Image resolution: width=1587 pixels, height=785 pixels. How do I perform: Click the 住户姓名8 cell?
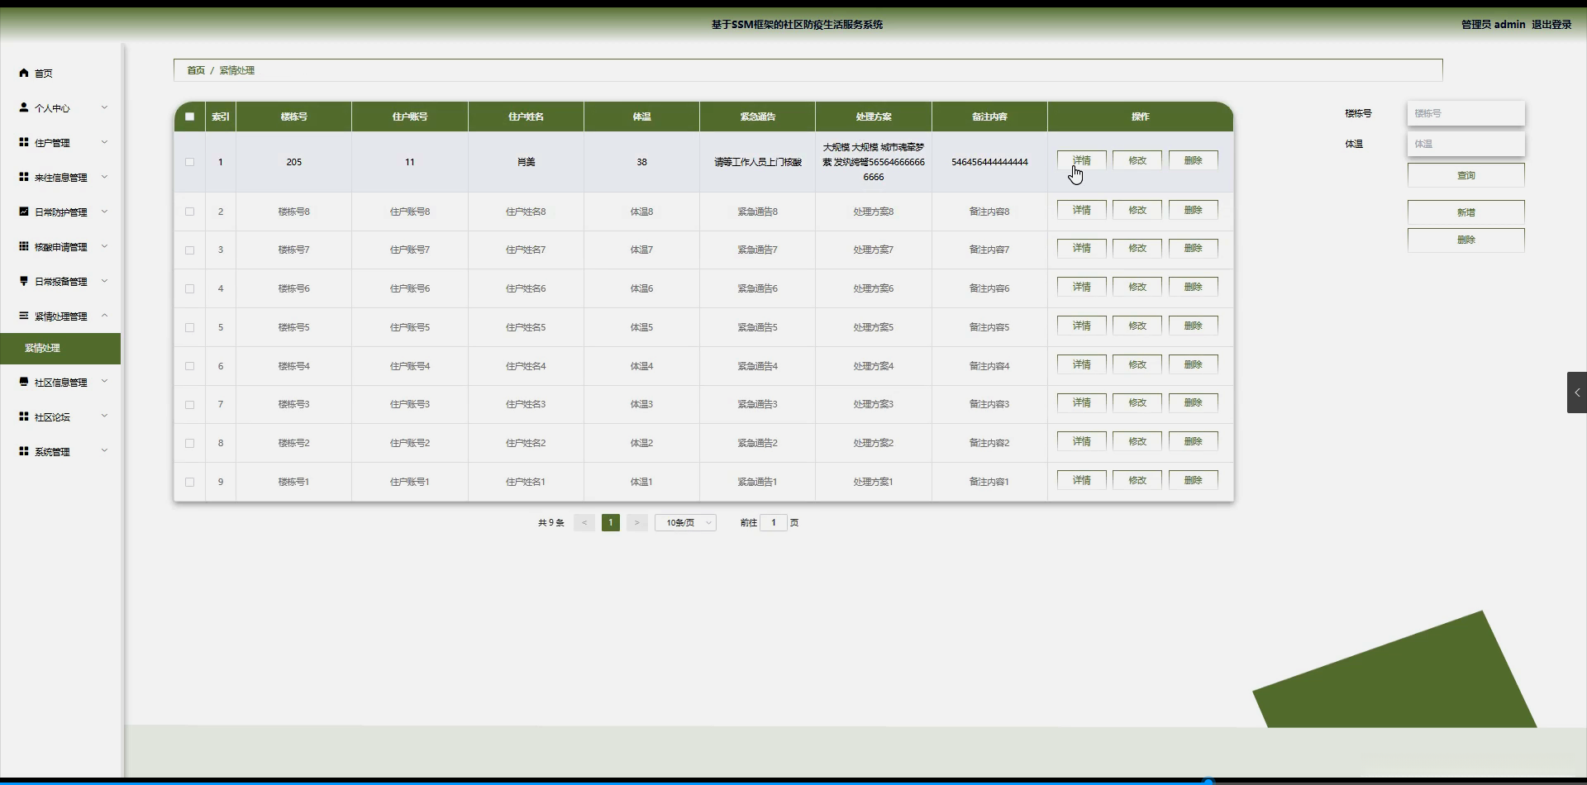526,212
